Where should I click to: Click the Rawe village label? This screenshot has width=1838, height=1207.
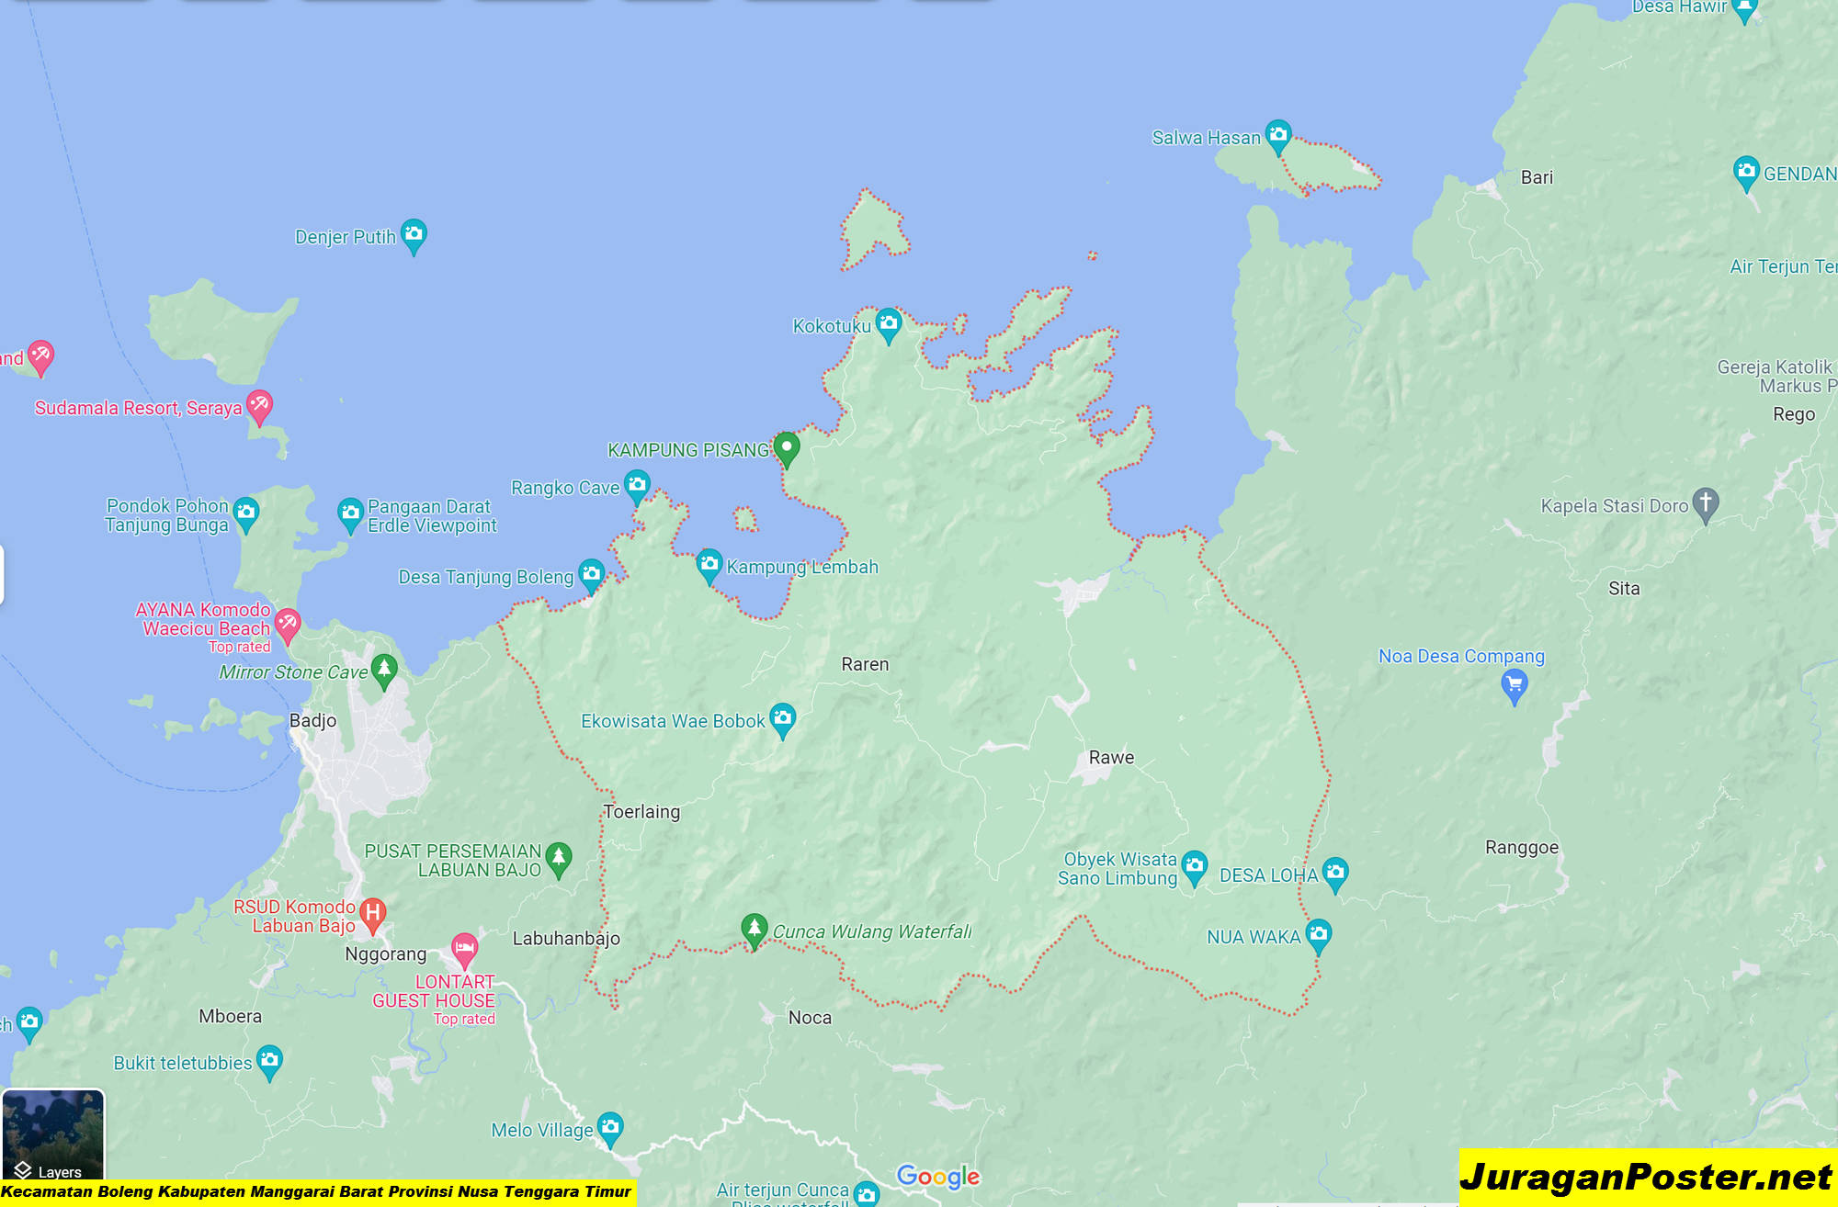pyautogui.click(x=1111, y=758)
